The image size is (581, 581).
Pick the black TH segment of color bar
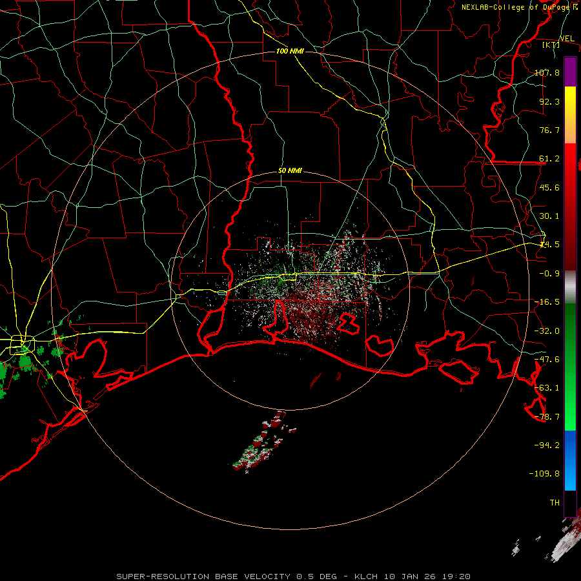pyautogui.click(x=570, y=503)
